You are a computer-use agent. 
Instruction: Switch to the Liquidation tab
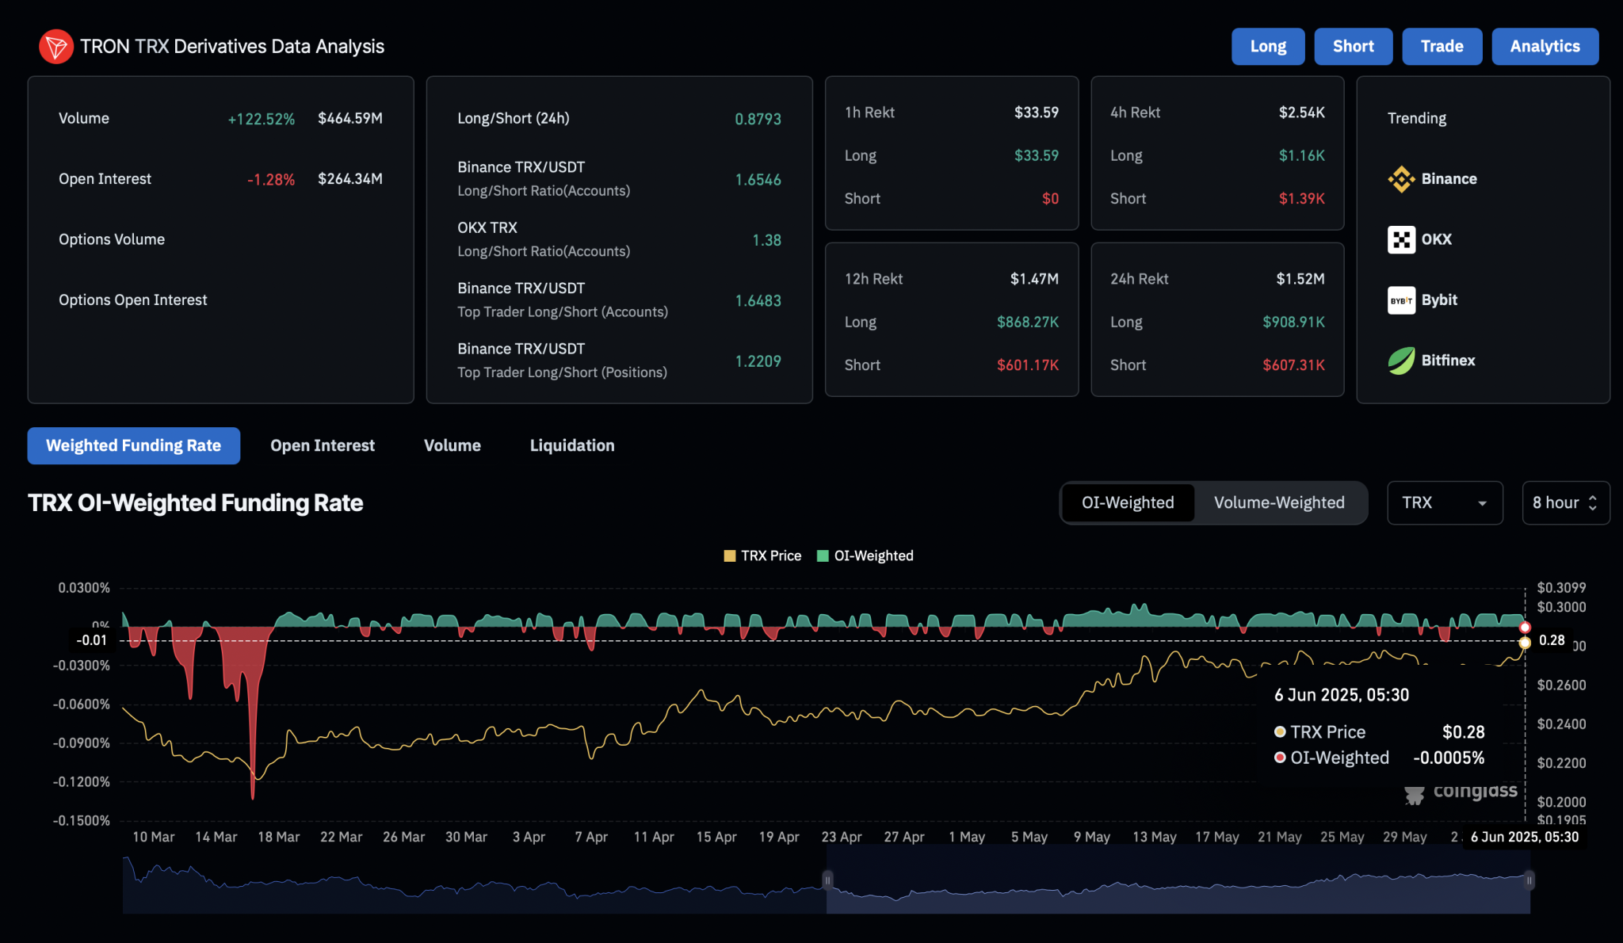[x=571, y=446]
